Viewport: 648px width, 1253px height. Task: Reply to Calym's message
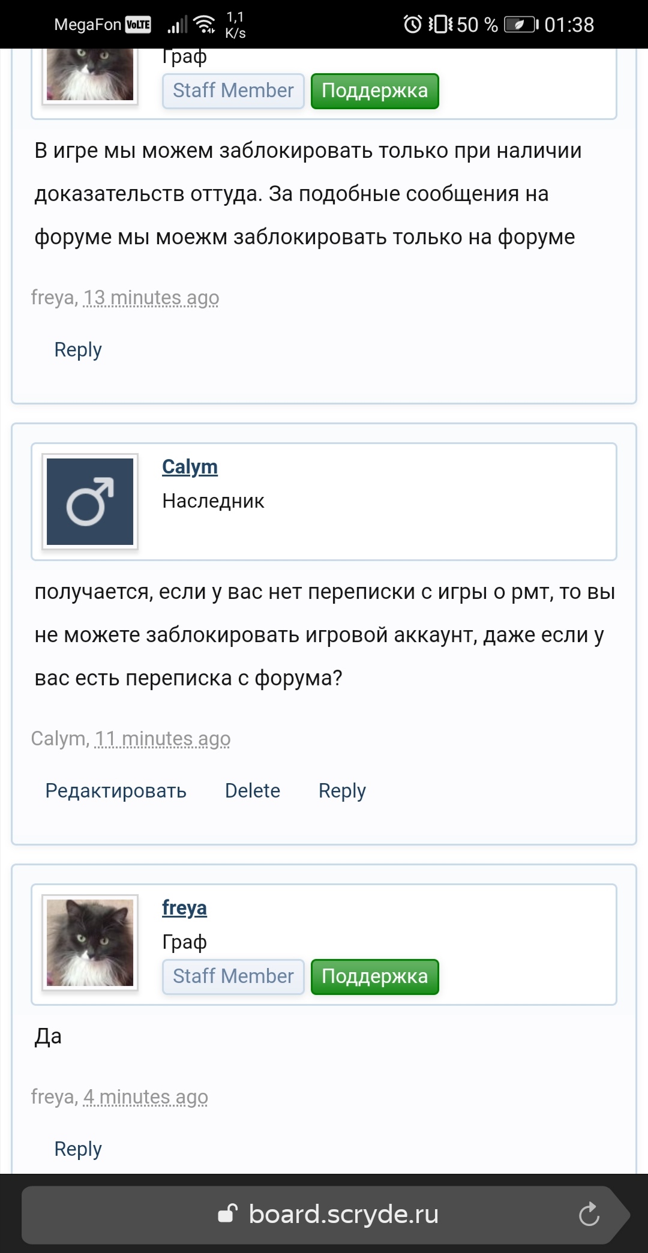pos(342,790)
